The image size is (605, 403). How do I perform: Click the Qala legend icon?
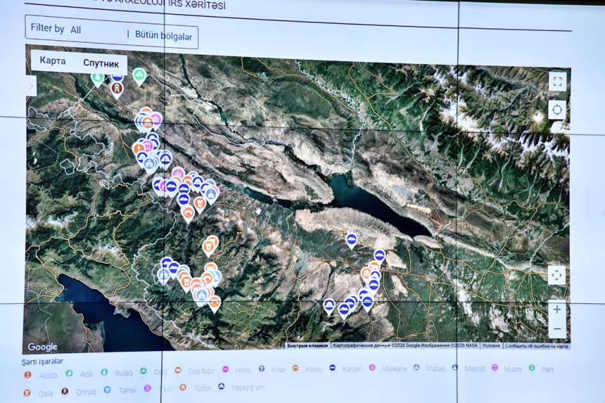pyautogui.click(x=27, y=393)
